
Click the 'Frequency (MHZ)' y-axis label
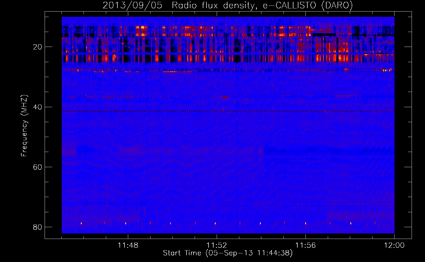coord(24,126)
